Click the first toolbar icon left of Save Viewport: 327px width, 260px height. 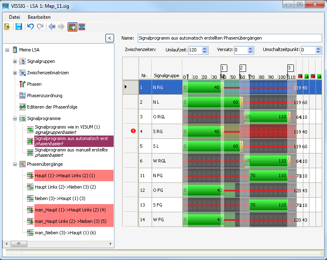(x=7, y=27)
